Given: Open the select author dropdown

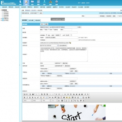Looking at the screenshot, I should (58, 63).
